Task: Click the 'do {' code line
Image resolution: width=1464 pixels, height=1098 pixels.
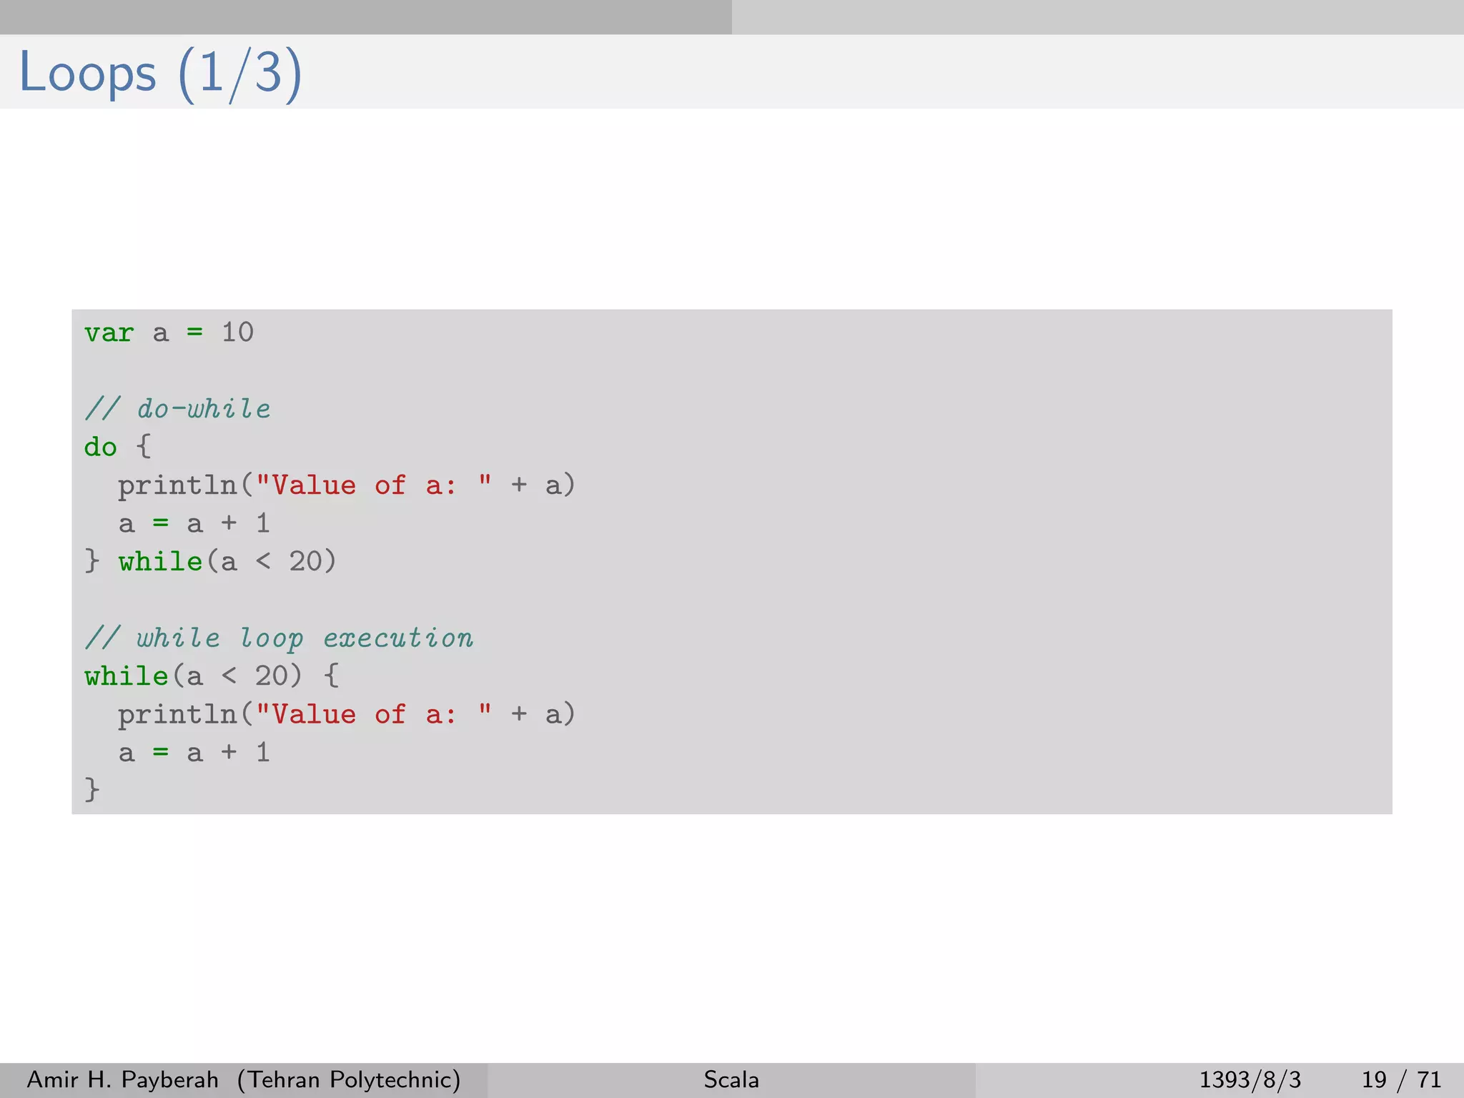Action: [118, 447]
